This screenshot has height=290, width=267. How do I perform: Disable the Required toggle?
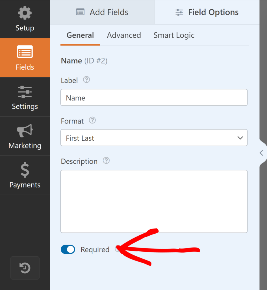(x=68, y=250)
